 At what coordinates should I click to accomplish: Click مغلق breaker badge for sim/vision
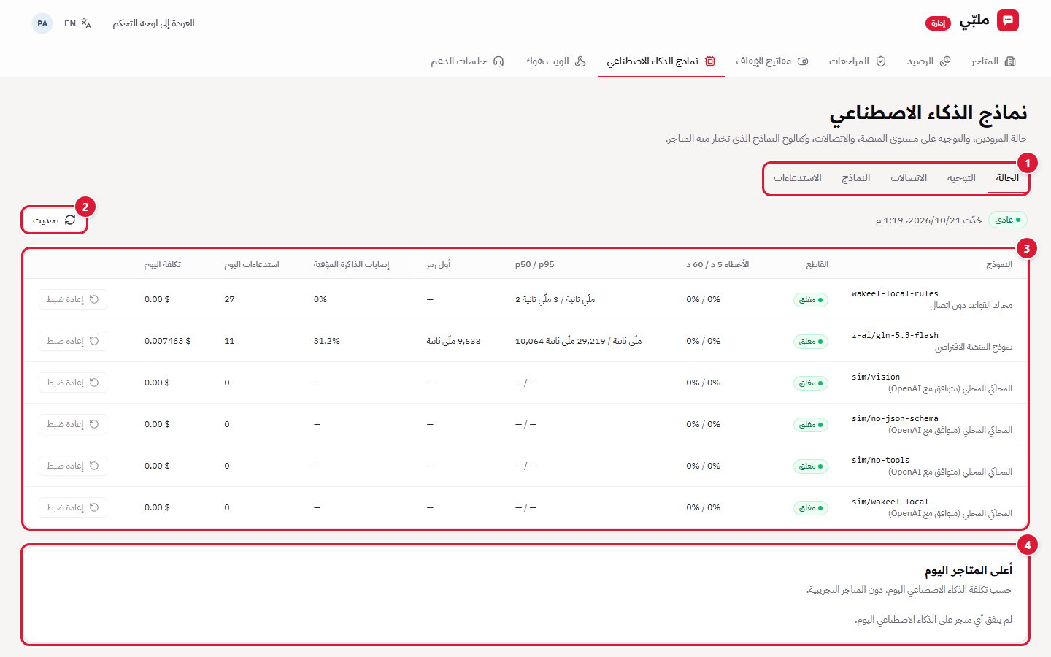point(811,383)
